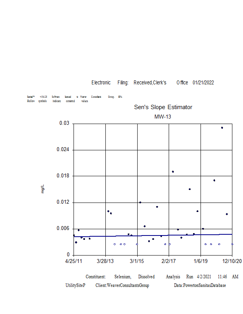The image size is (243, 314).
Task: Select the 1/6/19 x-axis date label
Action: 201,261
